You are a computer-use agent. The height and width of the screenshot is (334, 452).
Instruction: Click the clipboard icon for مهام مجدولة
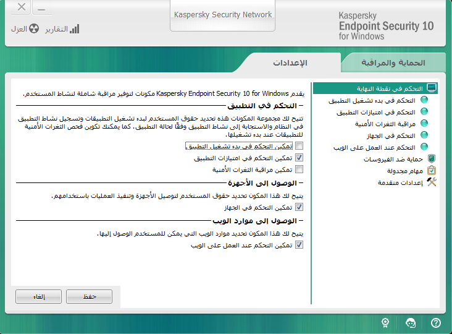point(431,170)
